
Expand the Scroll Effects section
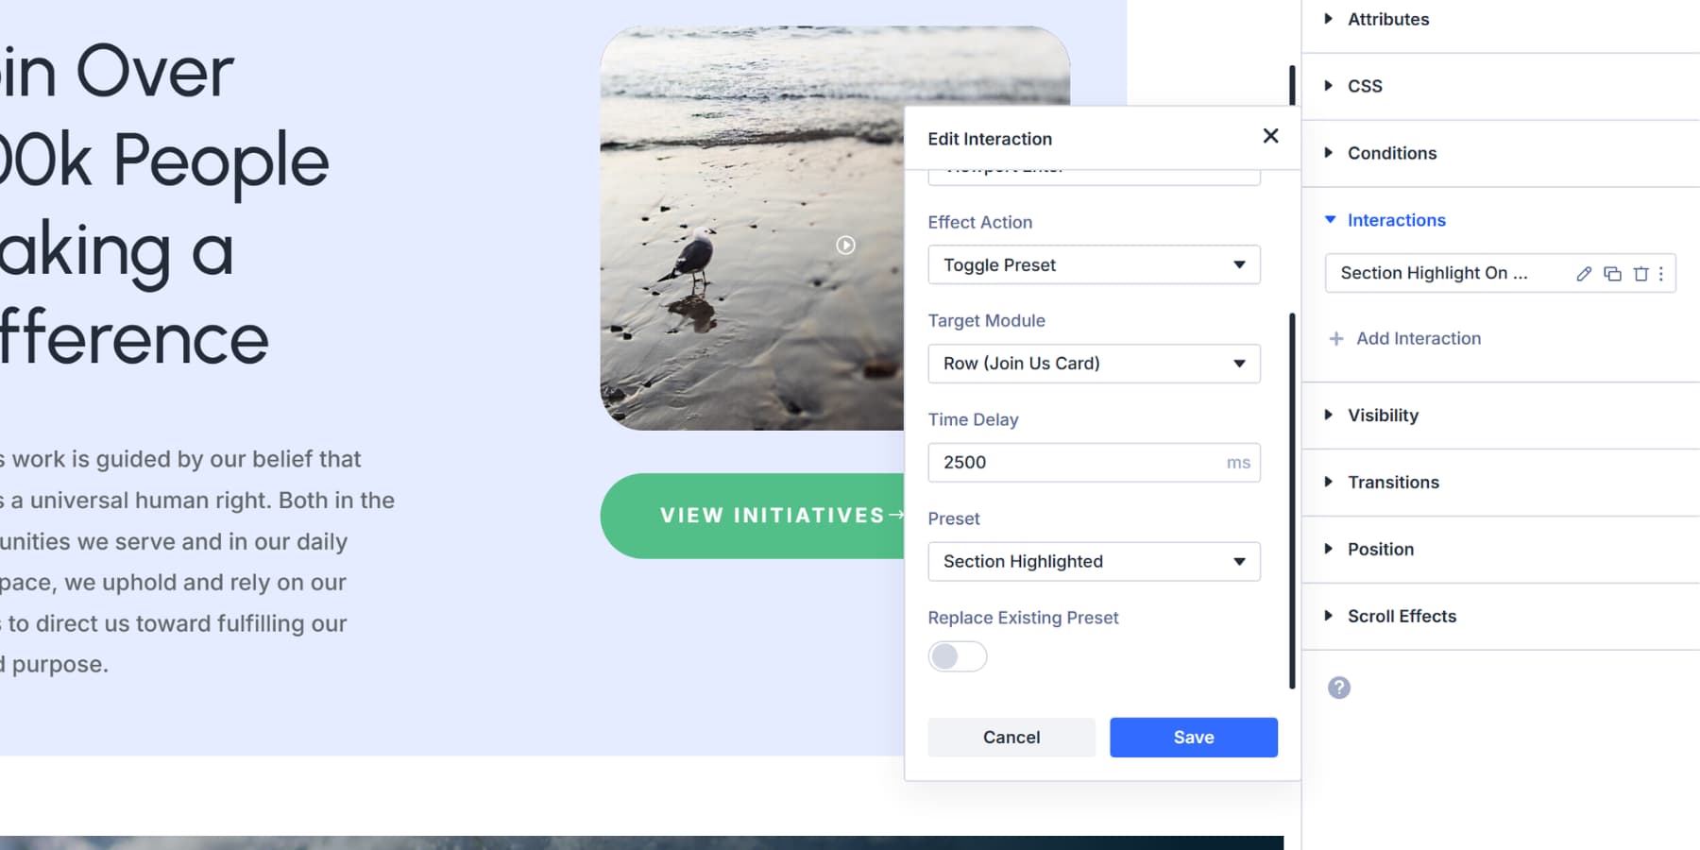[x=1402, y=616]
